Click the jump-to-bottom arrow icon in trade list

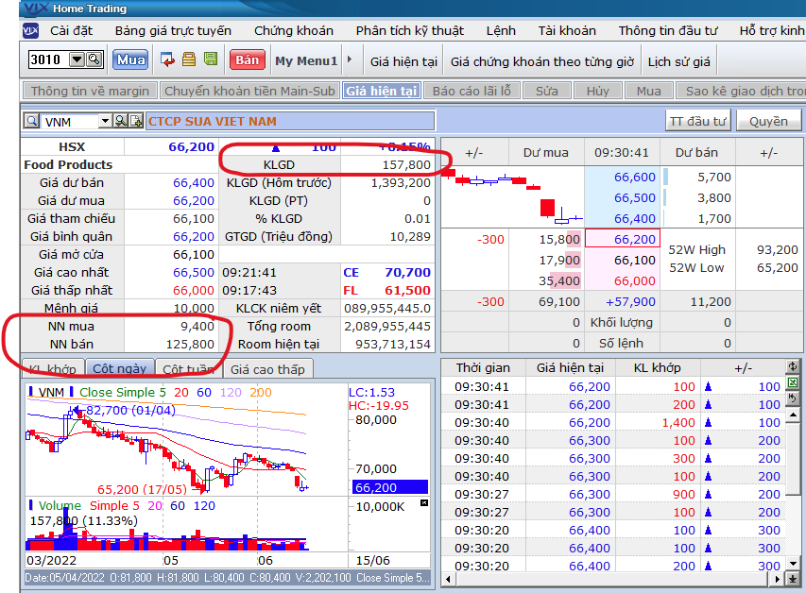(793, 579)
